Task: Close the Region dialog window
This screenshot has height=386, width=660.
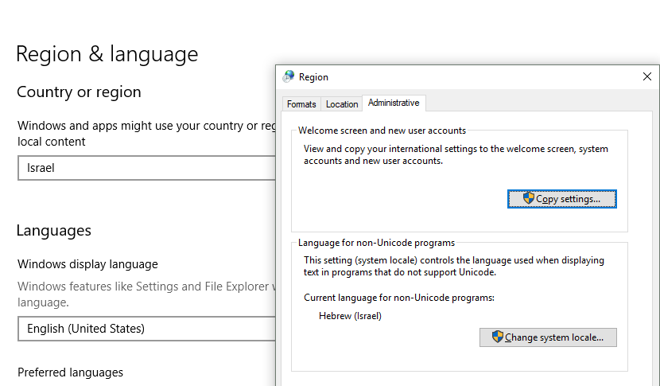Action: [647, 76]
